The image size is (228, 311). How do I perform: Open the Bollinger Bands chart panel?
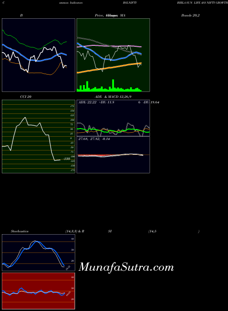click(39, 55)
